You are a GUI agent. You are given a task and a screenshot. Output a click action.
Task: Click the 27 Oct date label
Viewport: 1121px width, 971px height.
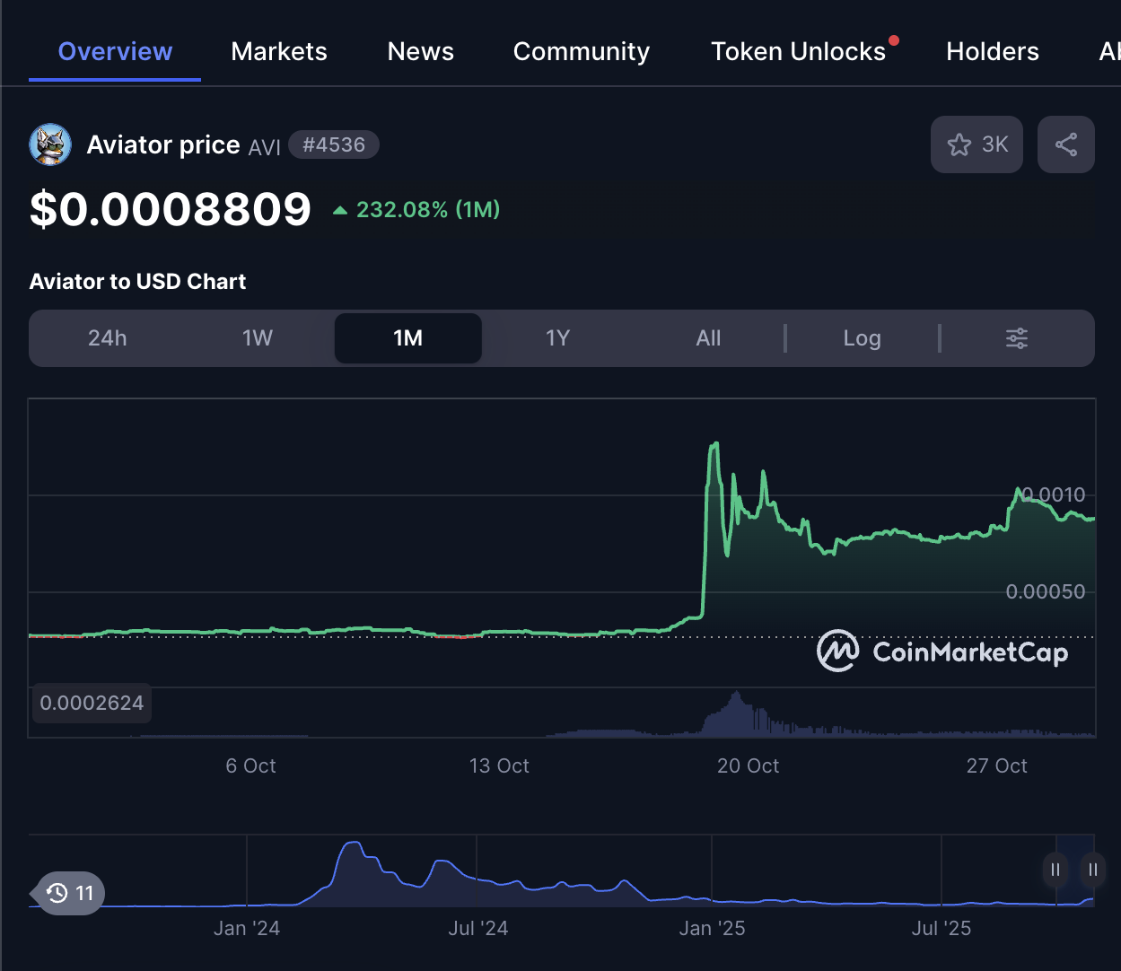996,765
